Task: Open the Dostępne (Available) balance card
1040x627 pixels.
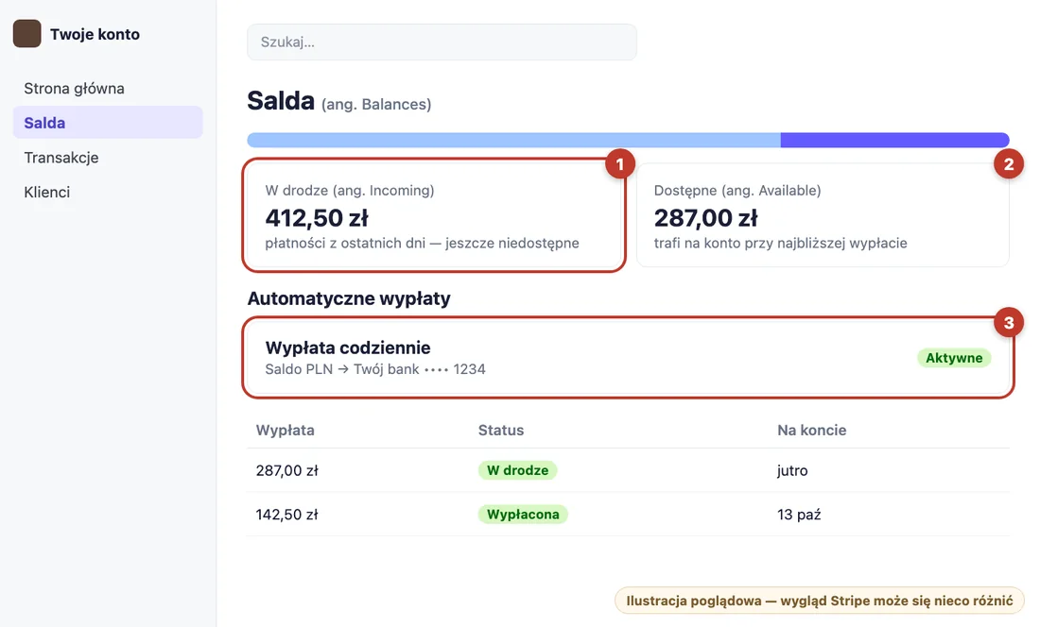Action: (x=823, y=215)
